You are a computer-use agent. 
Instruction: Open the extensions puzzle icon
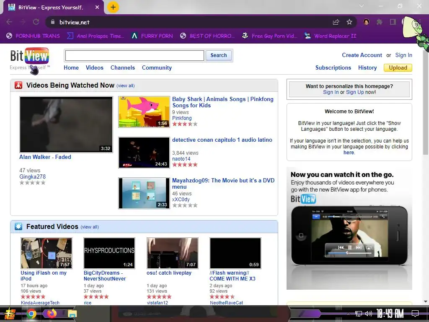(379, 22)
